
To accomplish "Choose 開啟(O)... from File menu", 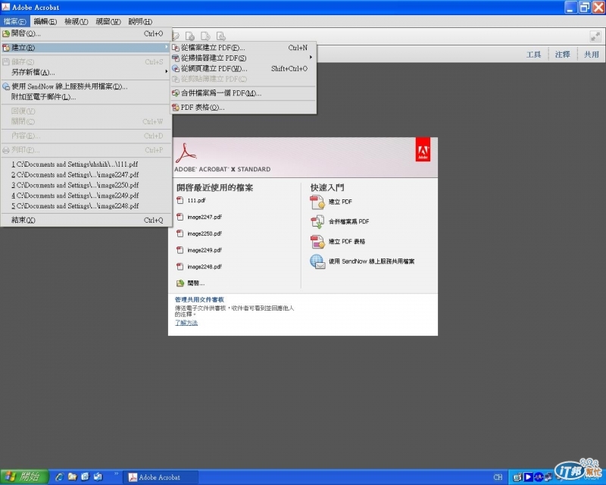I will pos(86,33).
